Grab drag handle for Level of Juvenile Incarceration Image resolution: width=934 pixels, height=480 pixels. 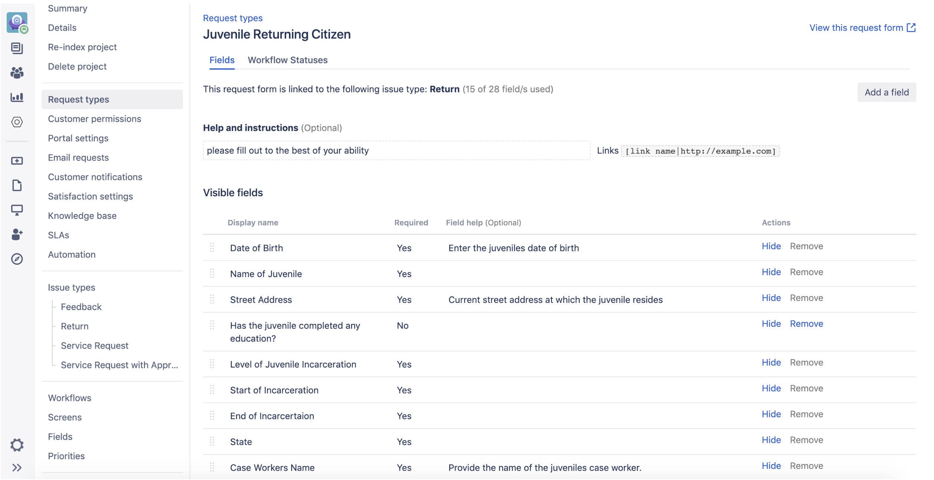click(212, 364)
